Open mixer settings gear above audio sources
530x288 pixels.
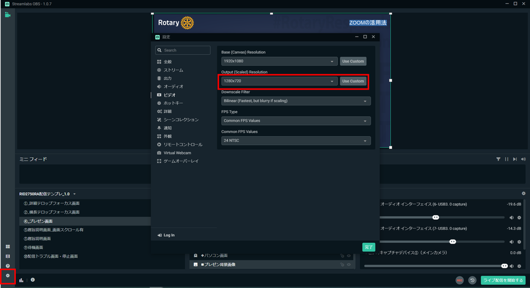524,193
